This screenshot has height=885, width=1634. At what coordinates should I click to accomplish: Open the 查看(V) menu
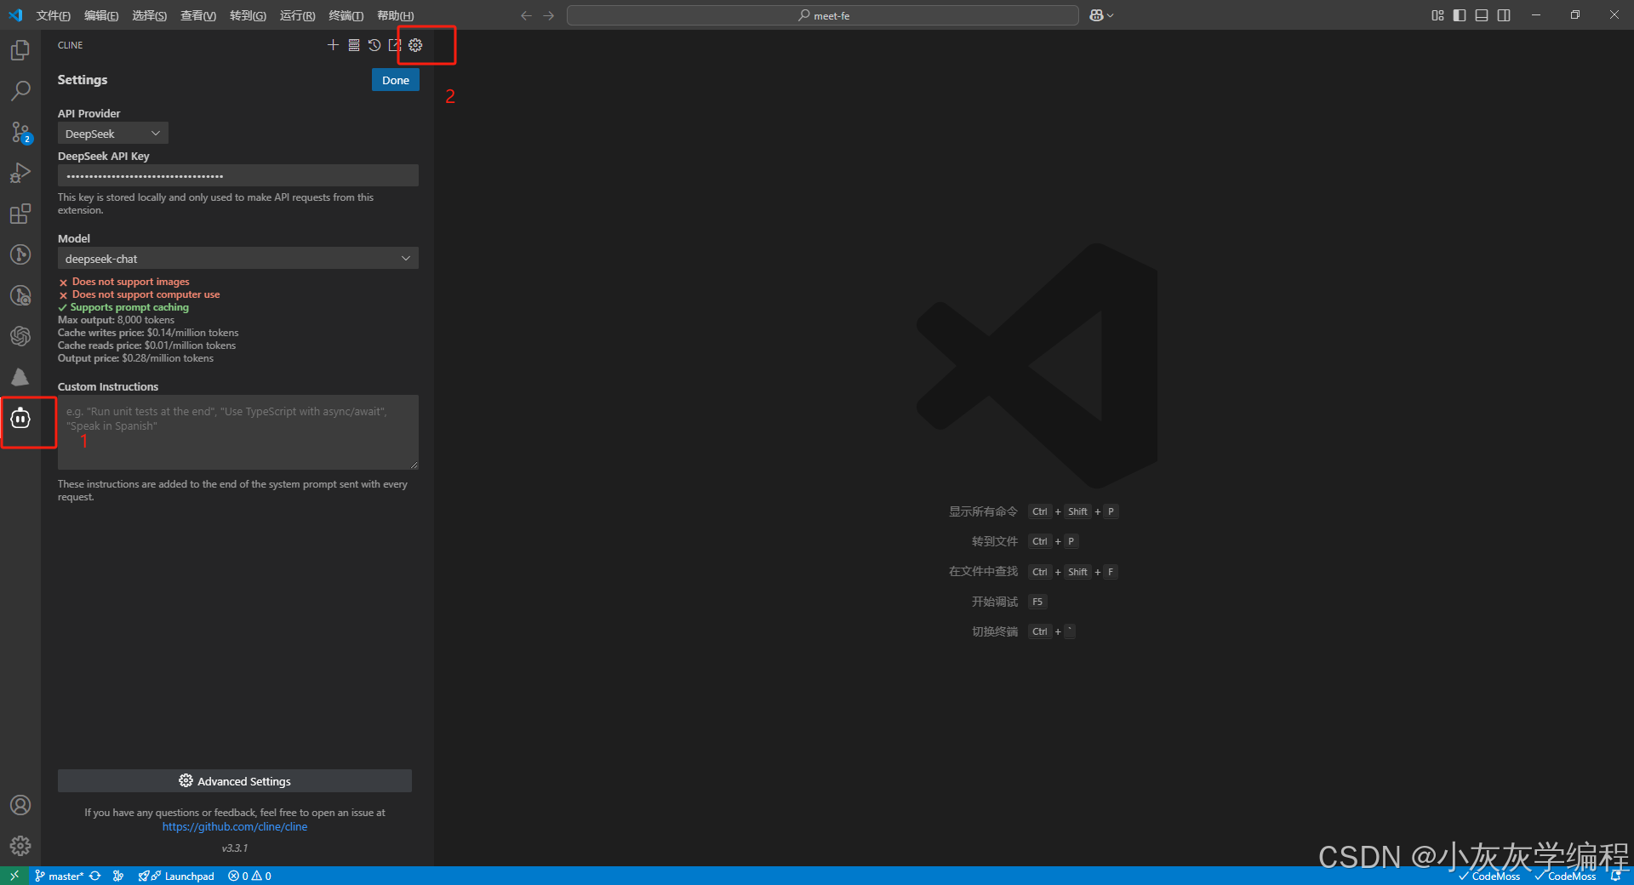[x=198, y=15]
